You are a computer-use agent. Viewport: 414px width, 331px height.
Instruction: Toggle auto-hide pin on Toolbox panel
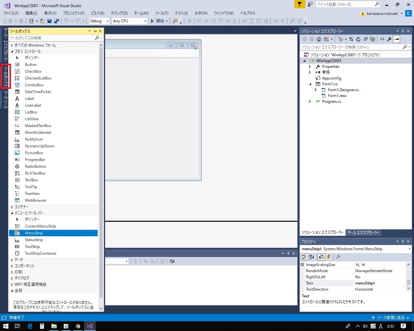[x=95, y=31]
